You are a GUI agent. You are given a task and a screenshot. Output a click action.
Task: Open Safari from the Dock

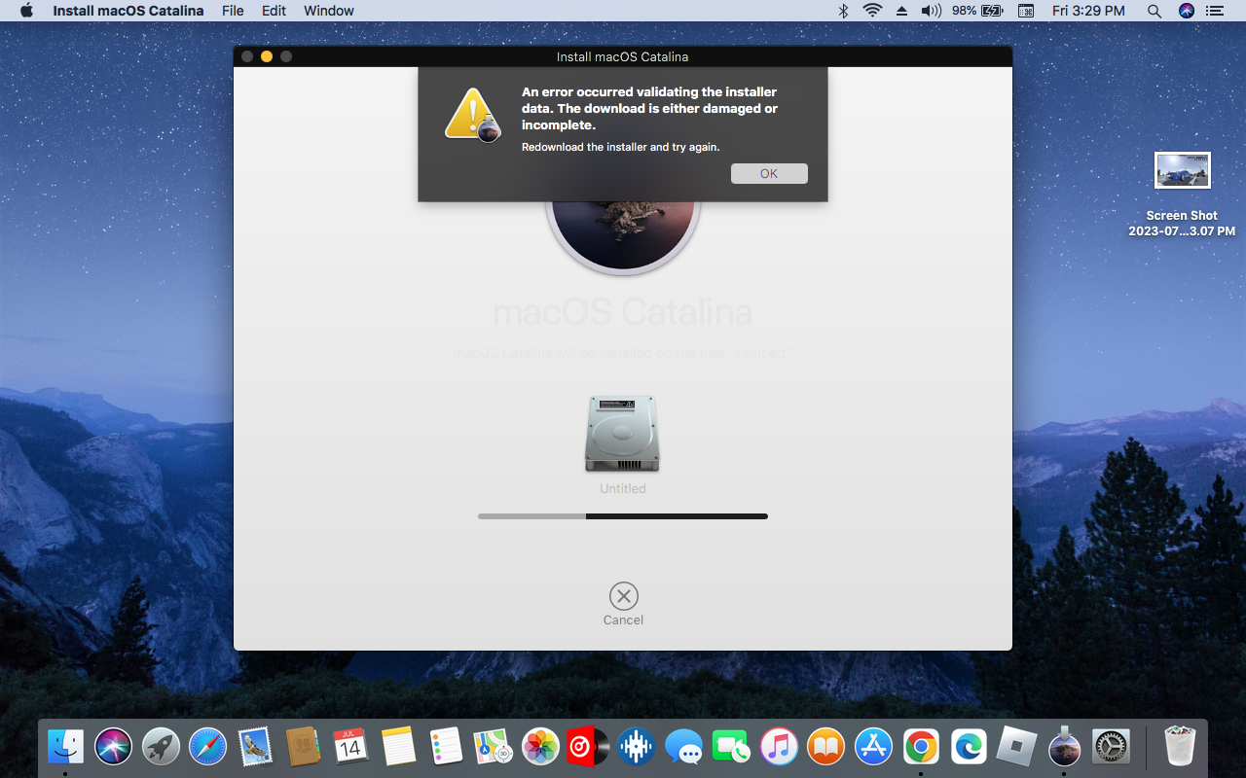click(207, 746)
